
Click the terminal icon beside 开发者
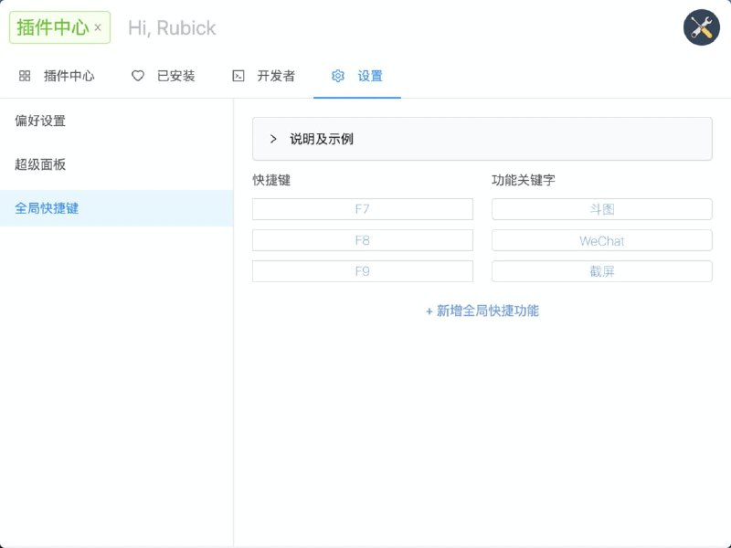238,76
